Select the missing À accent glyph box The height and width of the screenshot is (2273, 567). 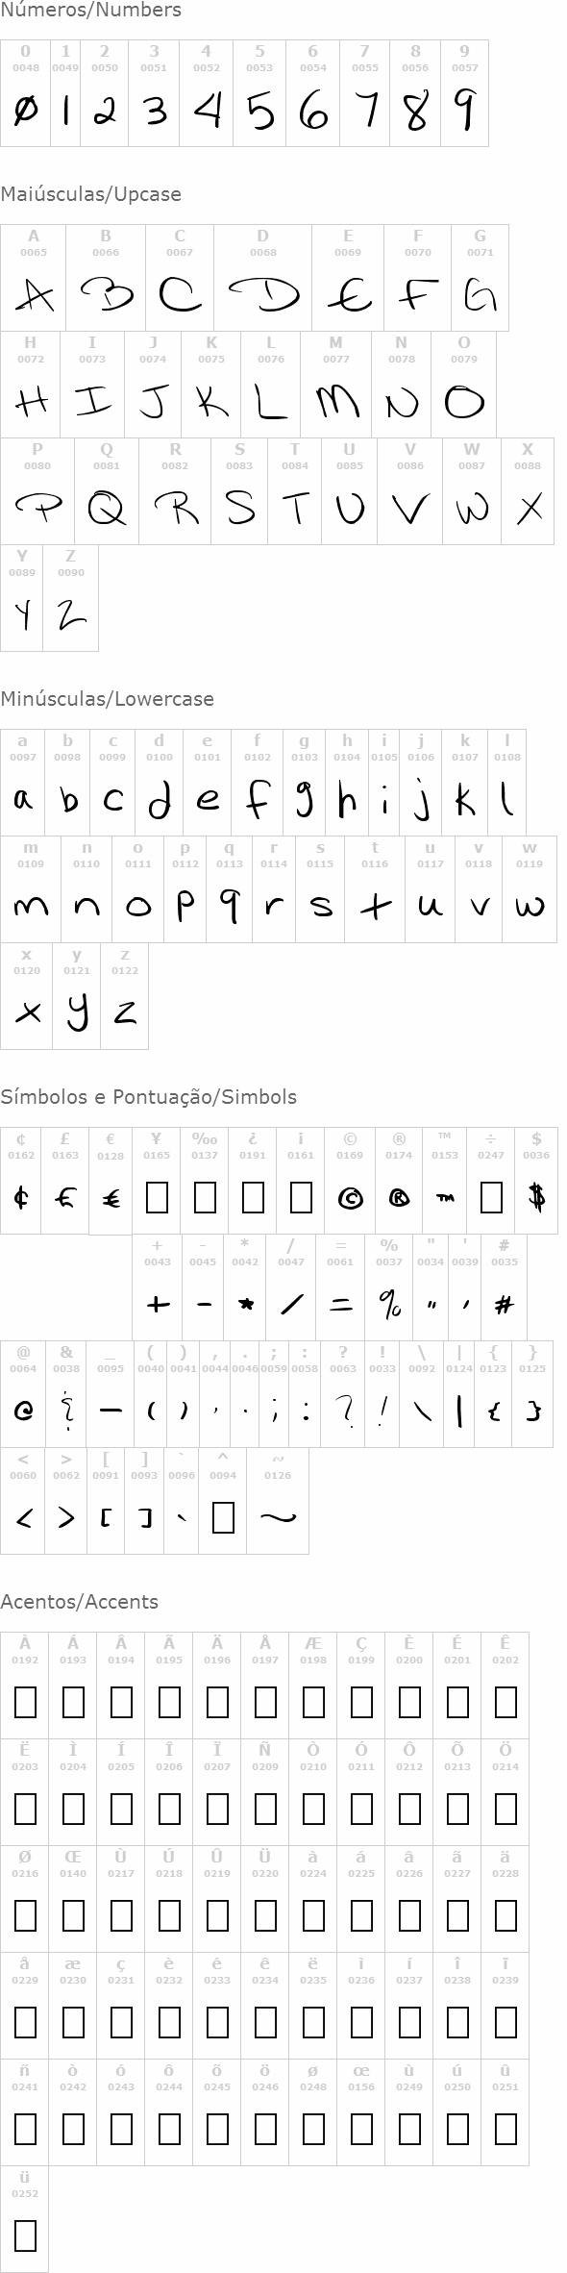tap(25, 1702)
